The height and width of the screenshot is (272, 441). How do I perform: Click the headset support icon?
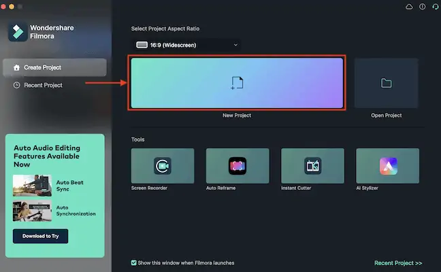point(434,7)
